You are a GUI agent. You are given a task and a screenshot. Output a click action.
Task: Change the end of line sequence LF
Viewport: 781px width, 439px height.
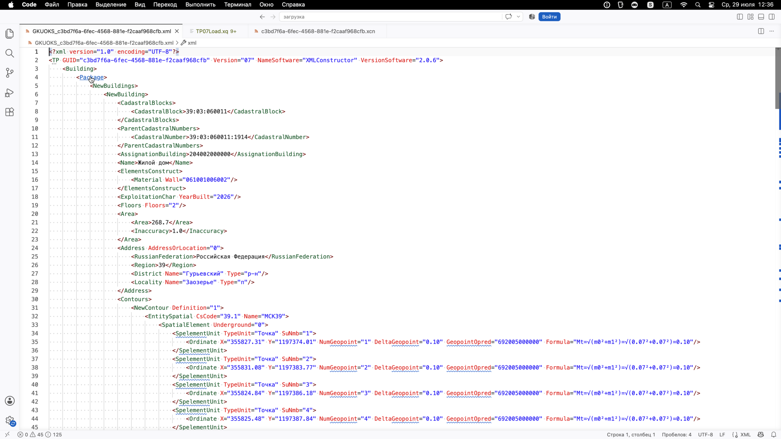(x=722, y=434)
